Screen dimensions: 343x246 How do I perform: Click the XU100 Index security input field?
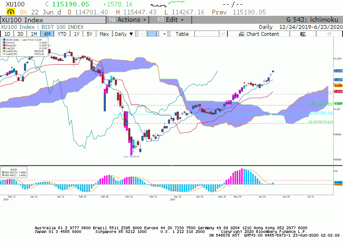pos(53,20)
